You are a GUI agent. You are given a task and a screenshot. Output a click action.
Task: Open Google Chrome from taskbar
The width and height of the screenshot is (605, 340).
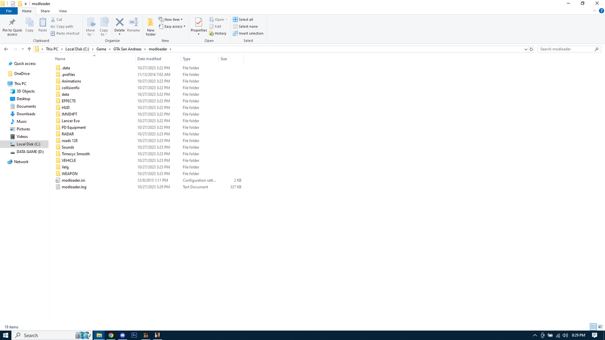(111, 335)
